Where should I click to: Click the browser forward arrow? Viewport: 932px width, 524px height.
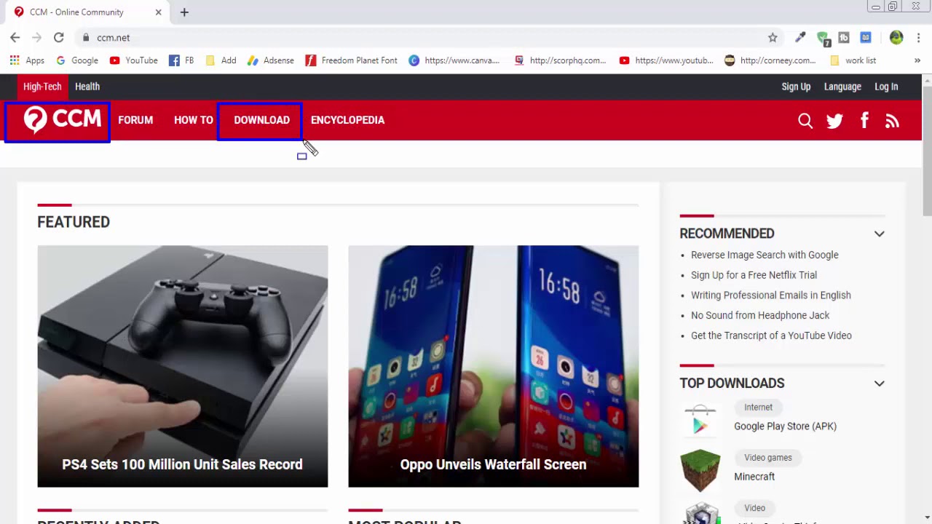click(37, 37)
